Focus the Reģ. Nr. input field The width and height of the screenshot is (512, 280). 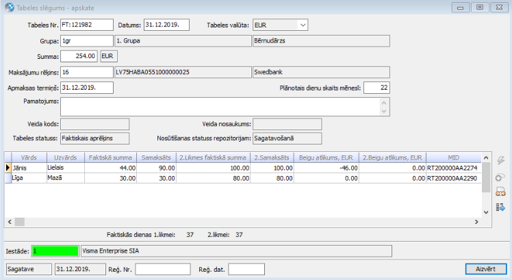click(163, 269)
